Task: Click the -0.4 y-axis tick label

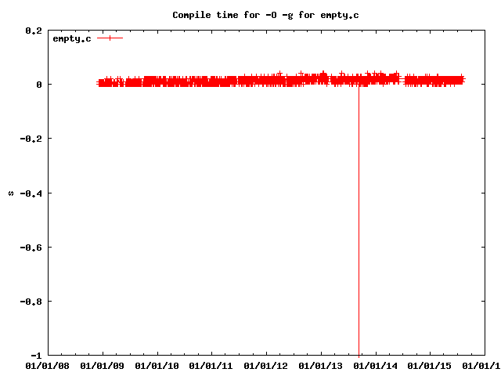Action: [x=31, y=193]
